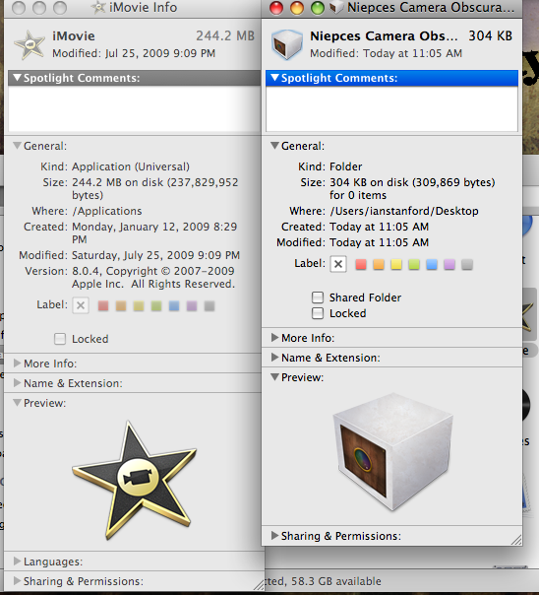This screenshot has height=595, width=539.
Task: Click the '304 KB' size in header
Action: click(x=490, y=35)
